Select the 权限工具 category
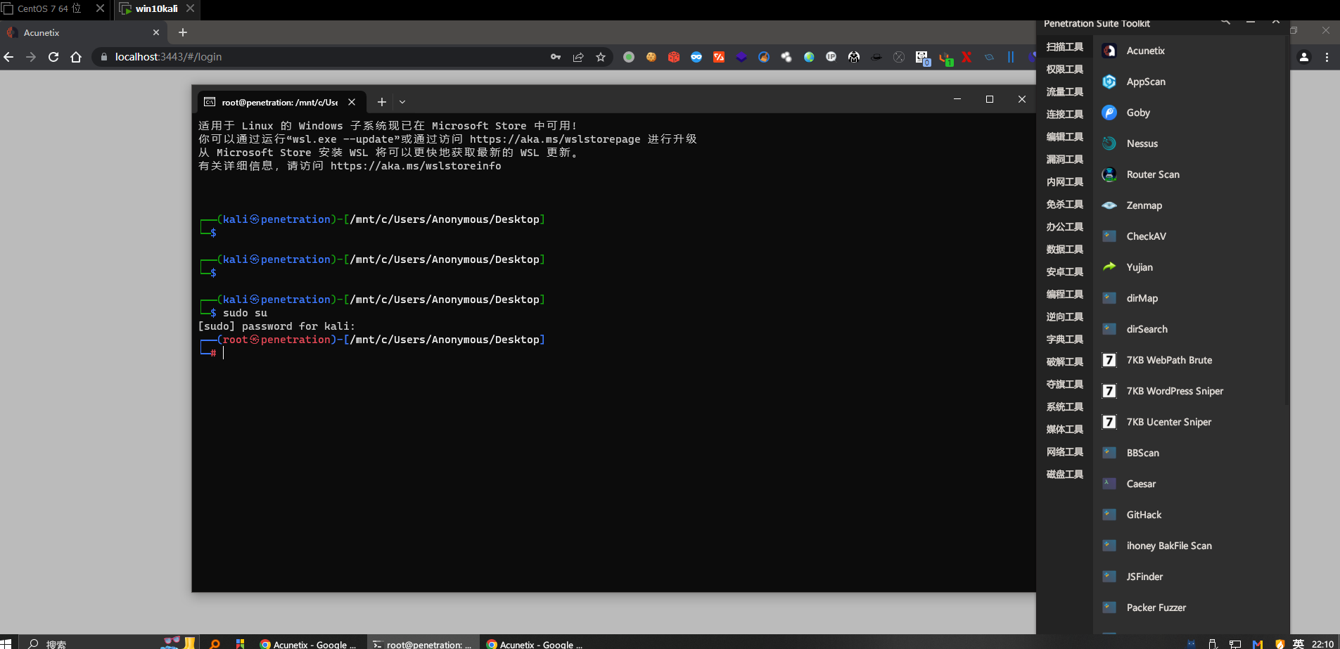The height and width of the screenshot is (649, 1340). pos(1064,70)
